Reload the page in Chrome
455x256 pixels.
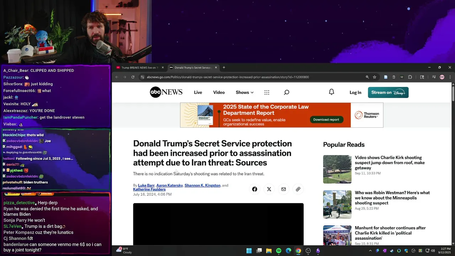point(133,77)
